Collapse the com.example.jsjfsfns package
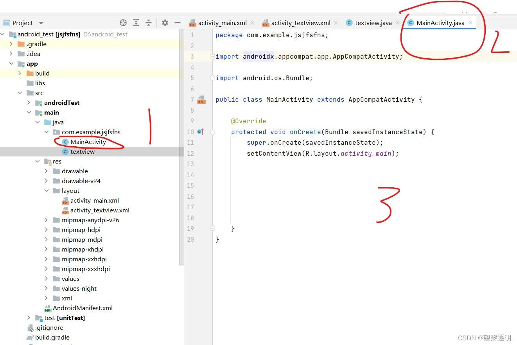 pos(47,132)
